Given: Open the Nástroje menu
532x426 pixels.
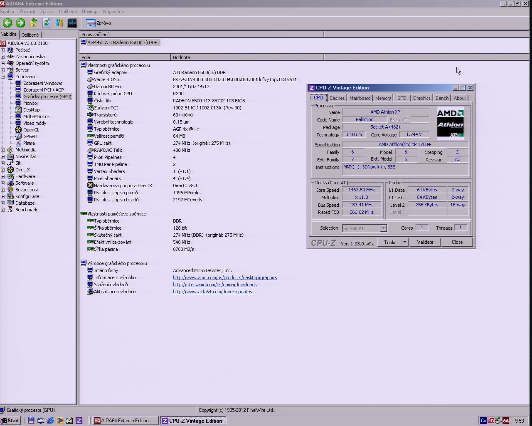Looking at the screenshot, I should [x=90, y=12].
